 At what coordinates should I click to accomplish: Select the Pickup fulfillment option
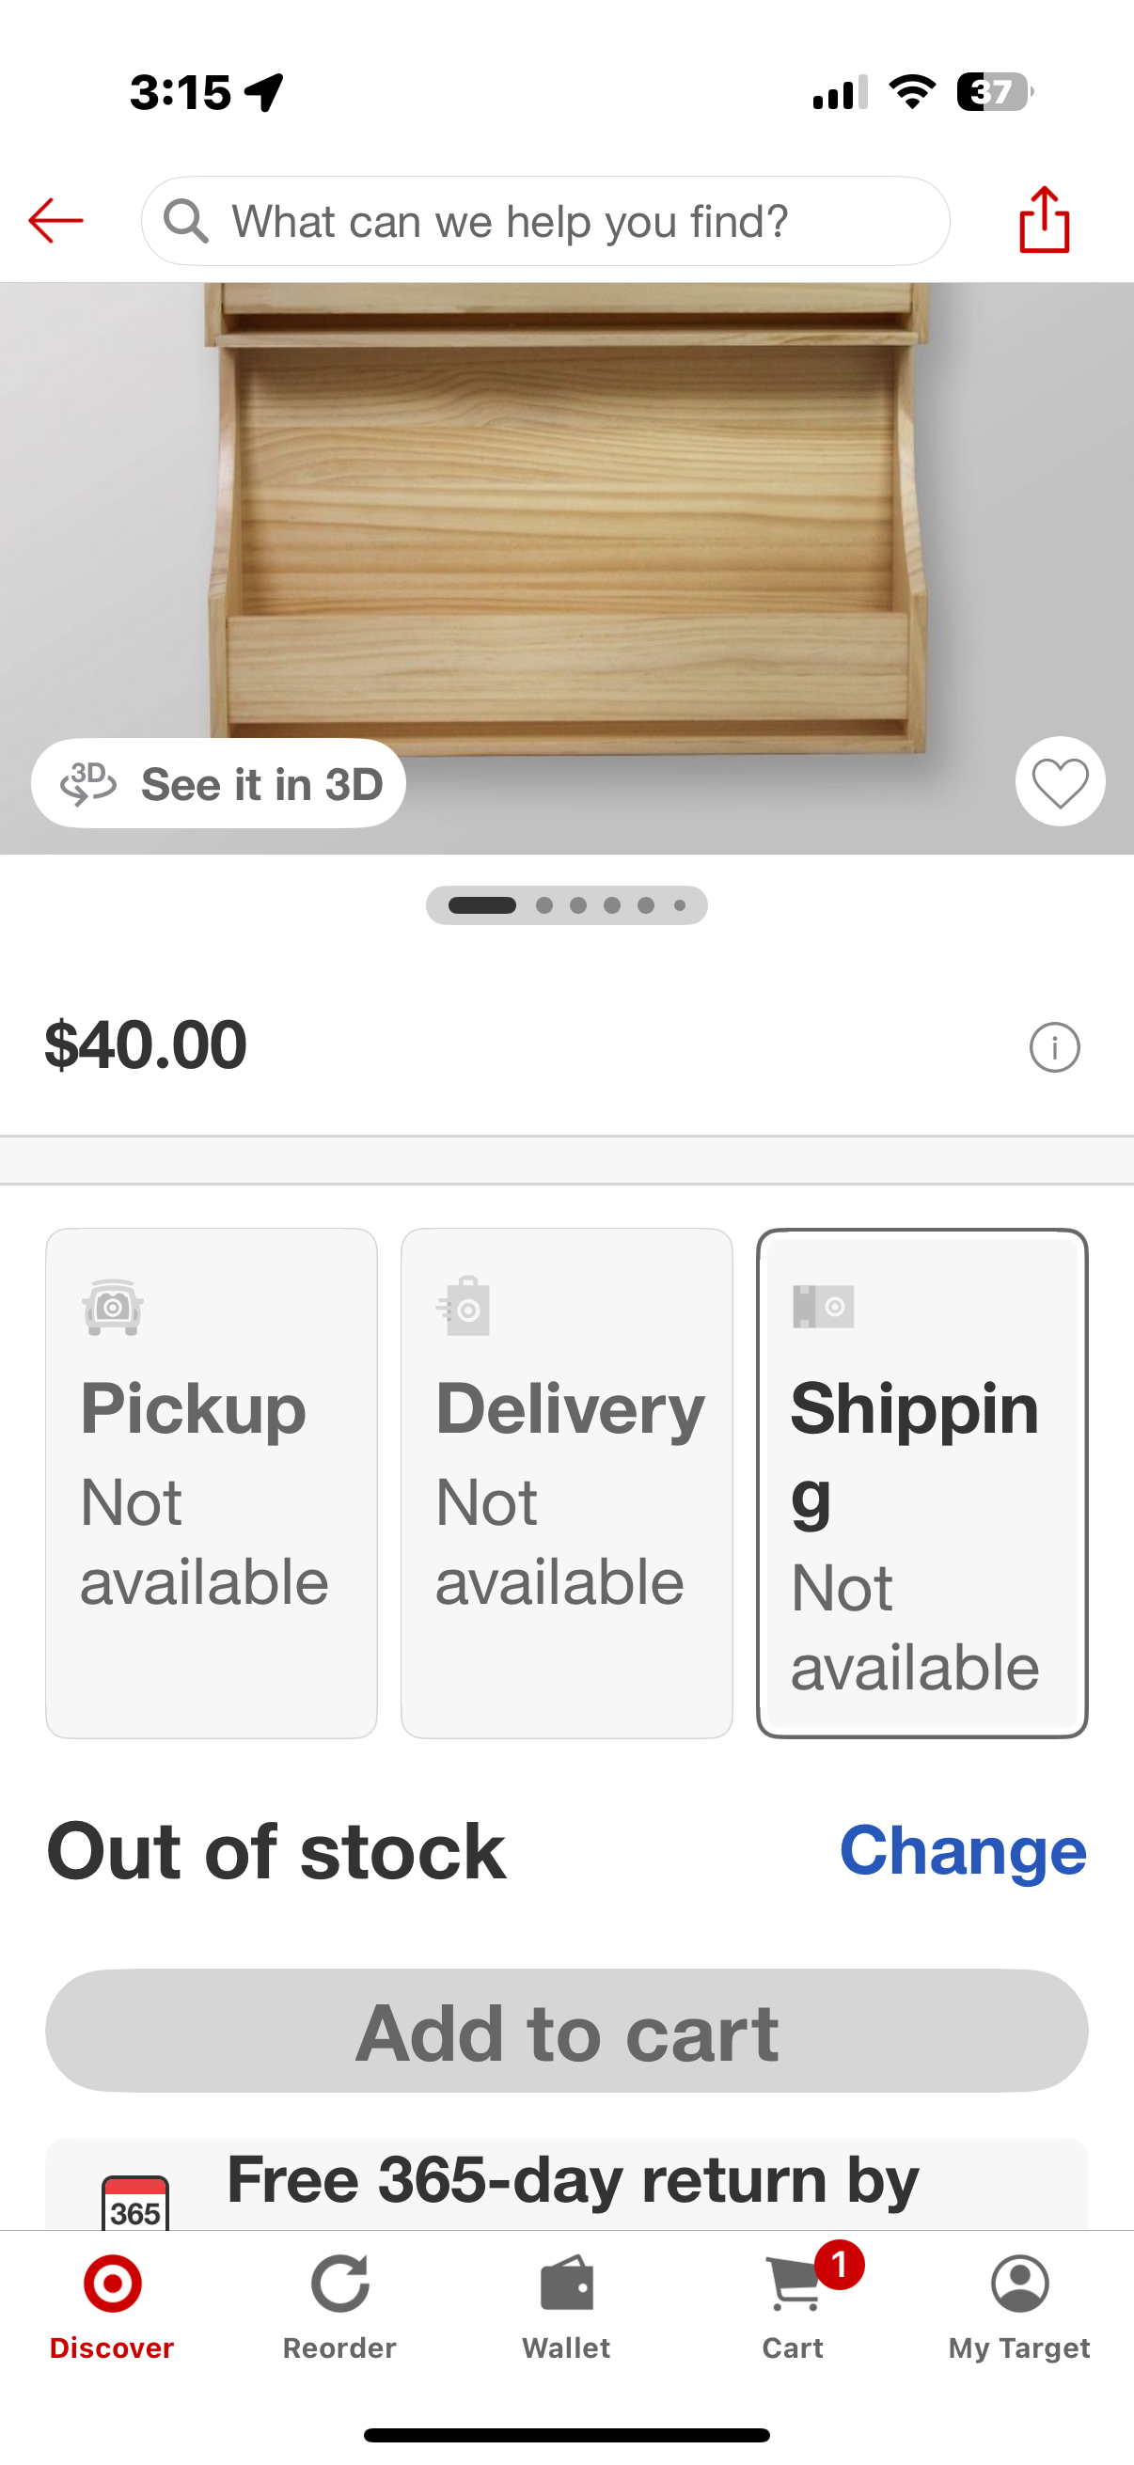212,1483
